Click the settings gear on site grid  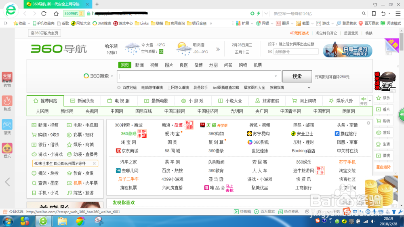pos(368,123)
